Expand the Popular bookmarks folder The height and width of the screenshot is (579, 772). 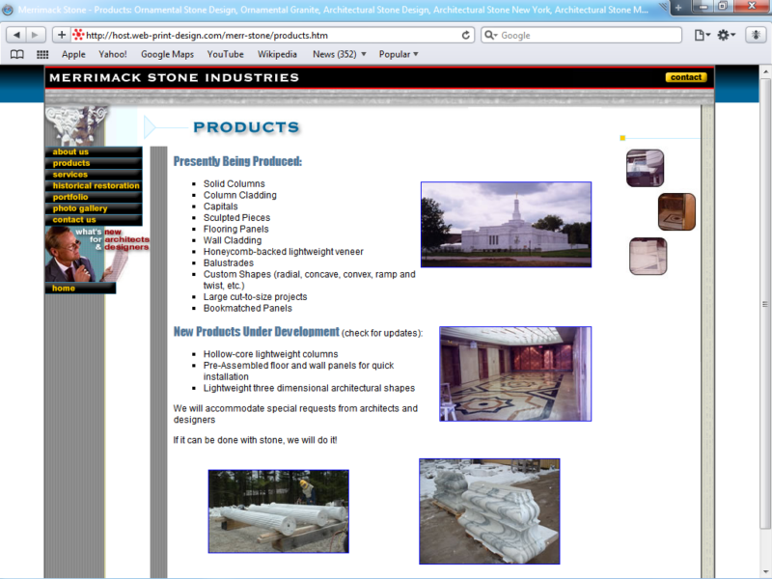pyautogui.click(x=399, y=54)
